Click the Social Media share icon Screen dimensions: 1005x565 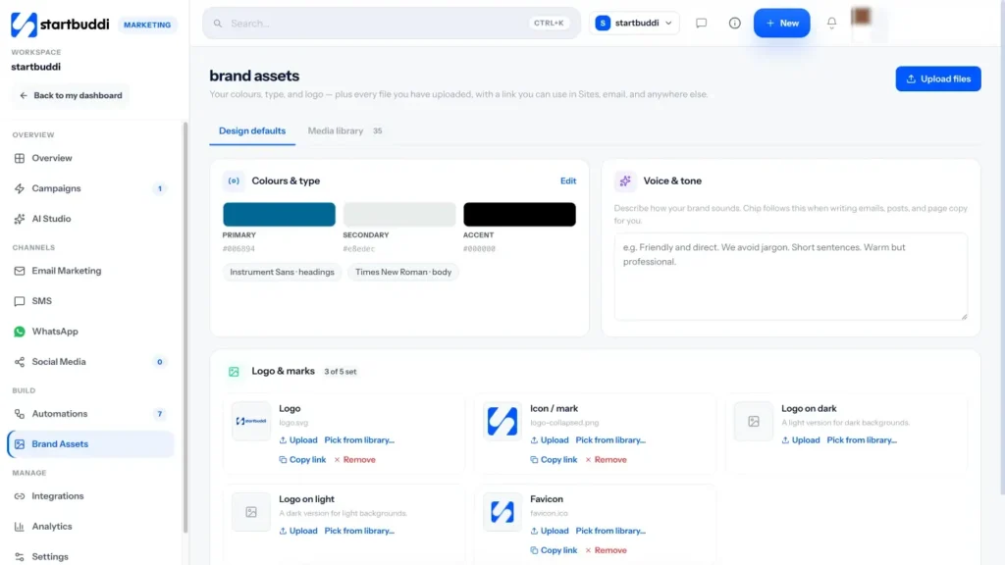tap(20, 362)
